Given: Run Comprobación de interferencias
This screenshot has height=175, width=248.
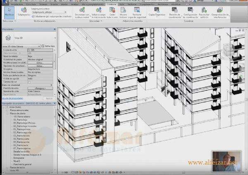Looking at the screenshot, I should (220, 13).
